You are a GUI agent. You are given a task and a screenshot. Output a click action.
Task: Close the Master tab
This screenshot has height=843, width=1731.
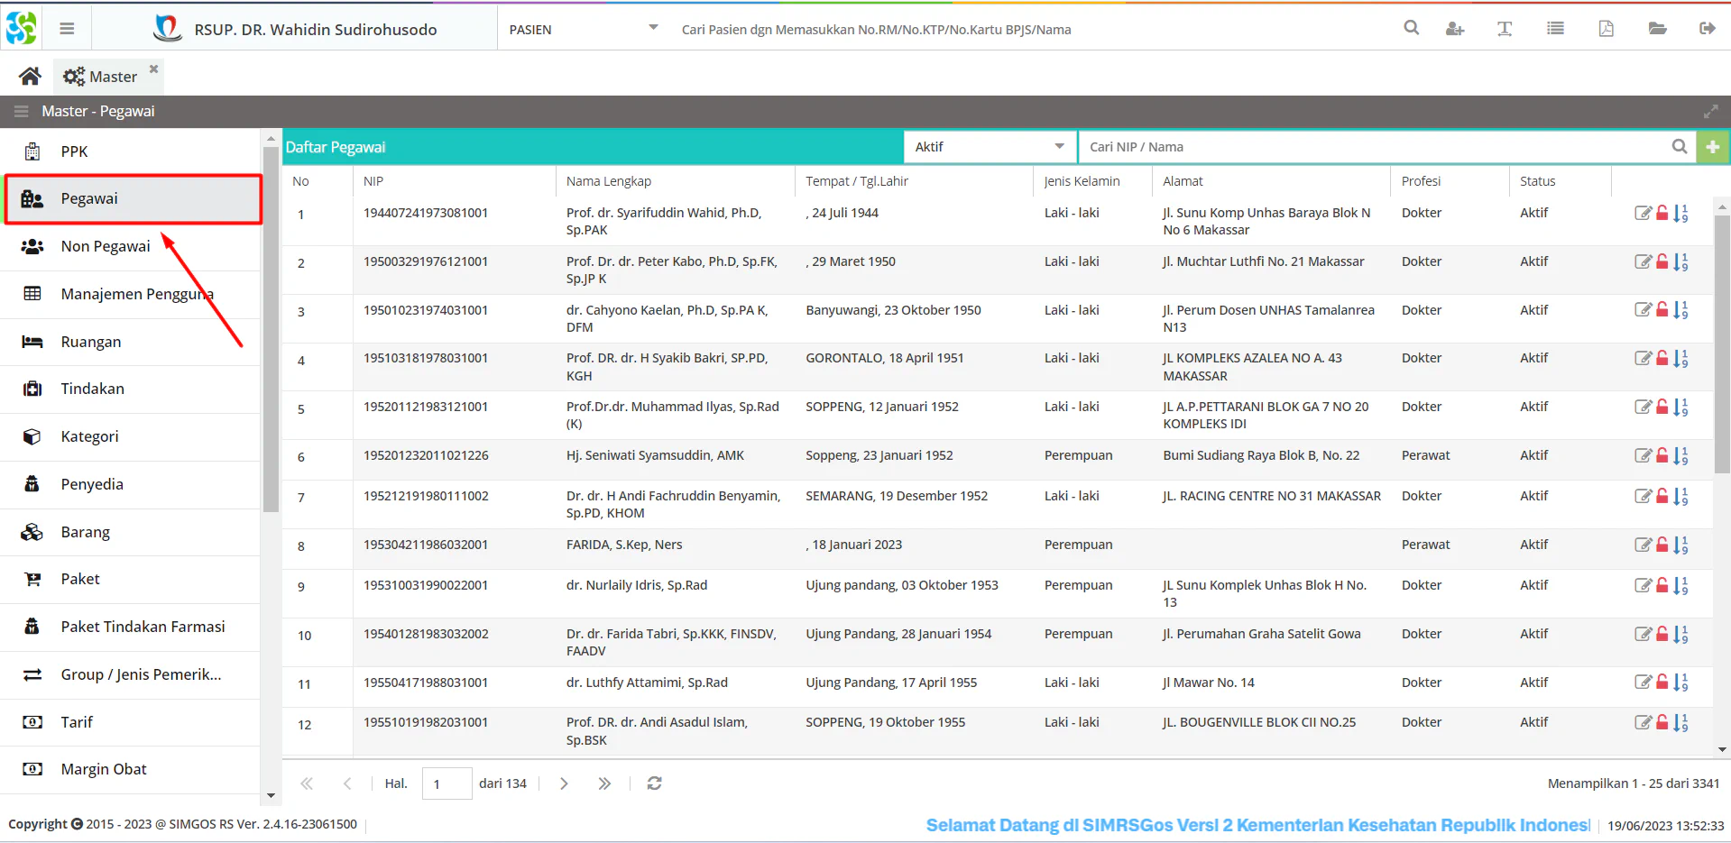(x=153, y=69)
